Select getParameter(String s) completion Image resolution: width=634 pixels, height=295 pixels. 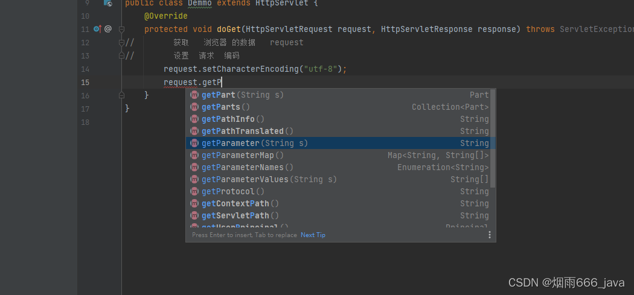coord(255,143)
